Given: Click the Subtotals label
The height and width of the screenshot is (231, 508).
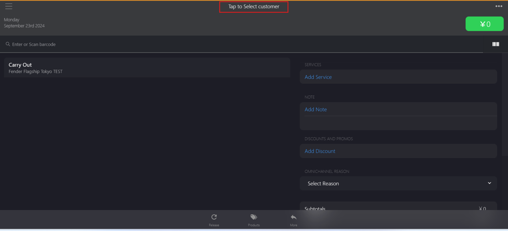Looking at the screenshot, I should [x=315, y=209].
